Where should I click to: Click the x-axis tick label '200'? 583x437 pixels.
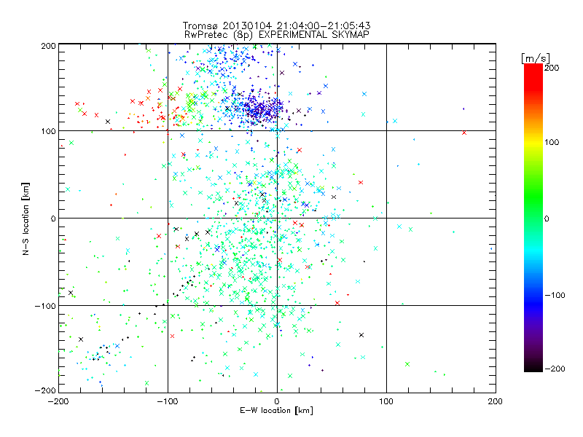click(496, 401)
